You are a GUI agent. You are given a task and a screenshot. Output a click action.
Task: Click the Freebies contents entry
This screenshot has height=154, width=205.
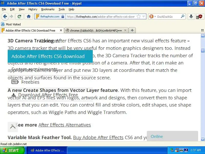[x=30, y=82]
